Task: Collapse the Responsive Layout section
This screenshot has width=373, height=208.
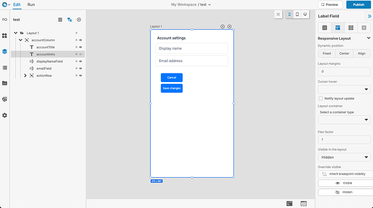Action: pyautogui.click(x=369, y=38)
